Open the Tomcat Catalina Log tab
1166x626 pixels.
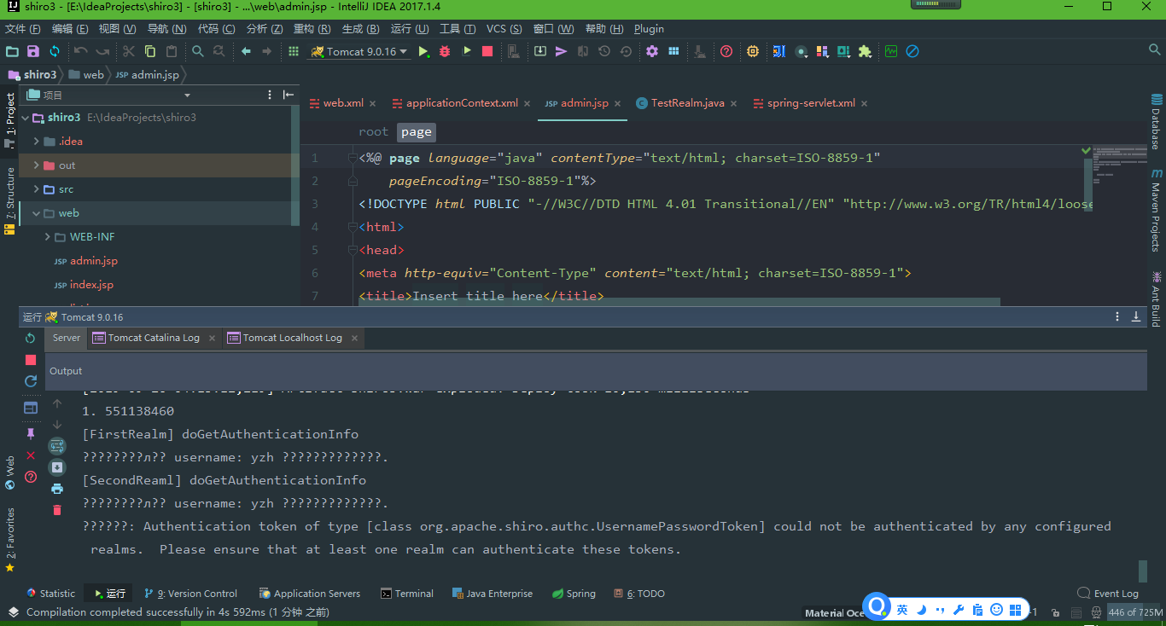coord(154,338)
